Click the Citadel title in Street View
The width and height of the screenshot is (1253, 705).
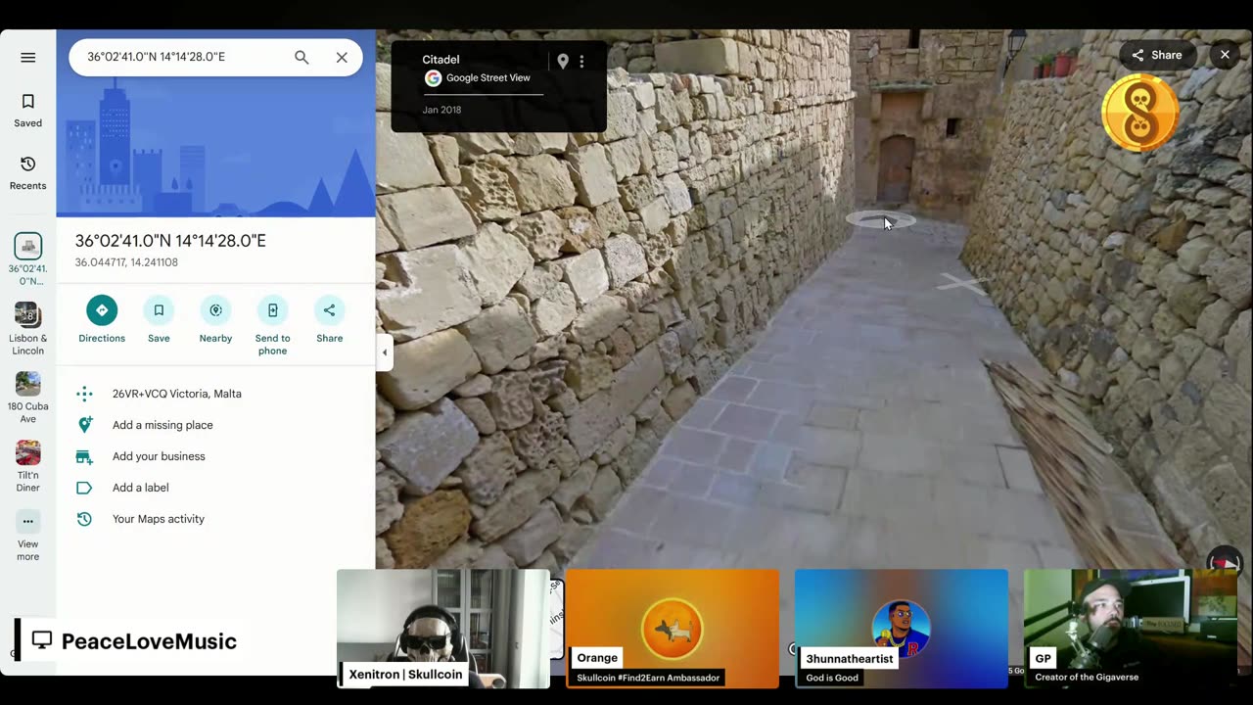tap(441, 60)
